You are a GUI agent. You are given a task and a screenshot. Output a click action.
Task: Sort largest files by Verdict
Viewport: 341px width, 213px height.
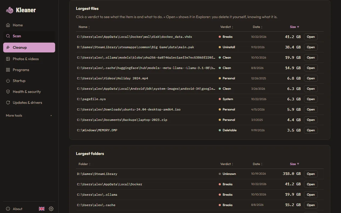(x=227, y=27)
